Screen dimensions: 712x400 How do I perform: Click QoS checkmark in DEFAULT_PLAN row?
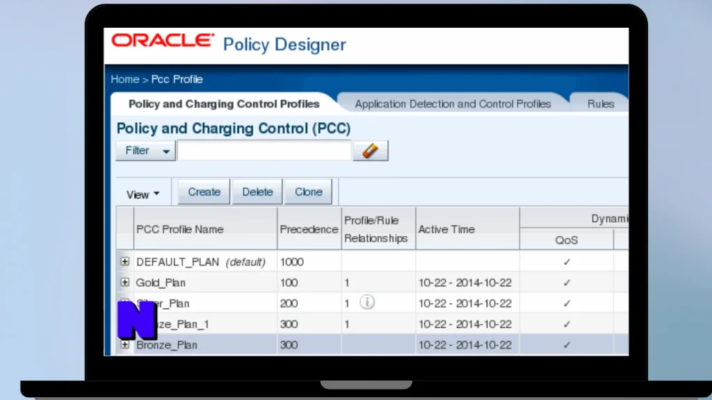pyautogui.click(x=567, y=262)
